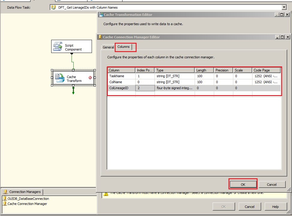Image resolution: width=292 pixels, height=216 pixels.
Task: Cancel the Cache Transformation Editor
Action: tap(249, 206)
